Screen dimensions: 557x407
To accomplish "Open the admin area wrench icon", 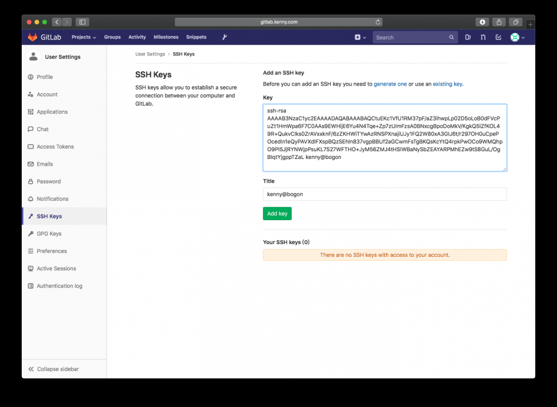I will coord(224,37).
